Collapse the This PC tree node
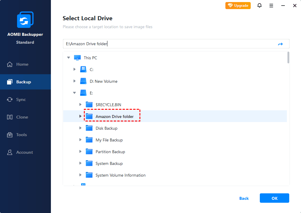 [69, 58]
